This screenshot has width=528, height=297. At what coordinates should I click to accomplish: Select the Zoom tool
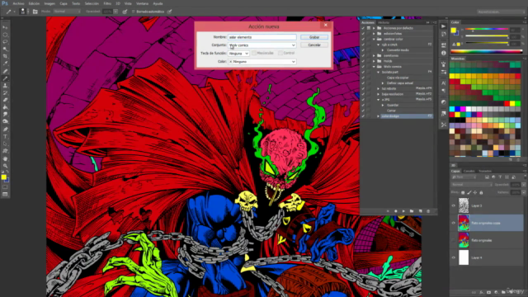(x=5, y=166)
